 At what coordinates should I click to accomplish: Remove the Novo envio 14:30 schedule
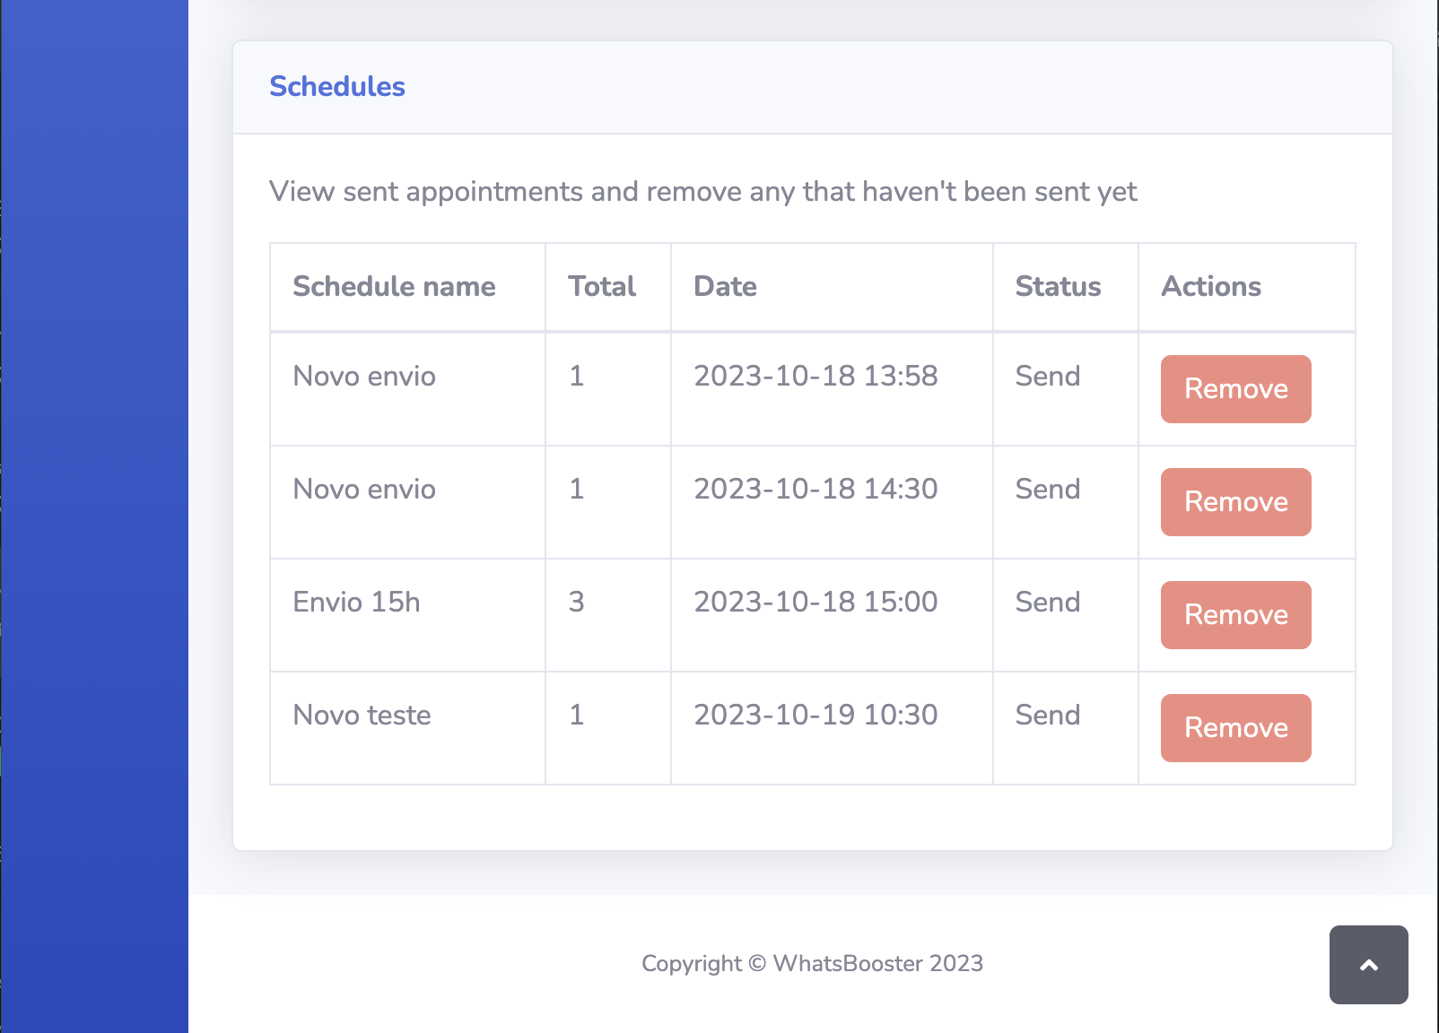tap(1235, 502)
